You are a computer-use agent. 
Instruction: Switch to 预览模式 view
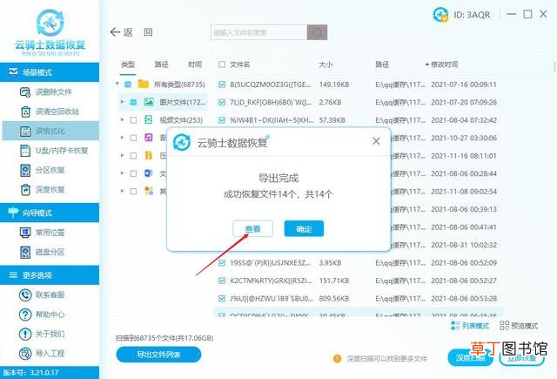(519, 325)
